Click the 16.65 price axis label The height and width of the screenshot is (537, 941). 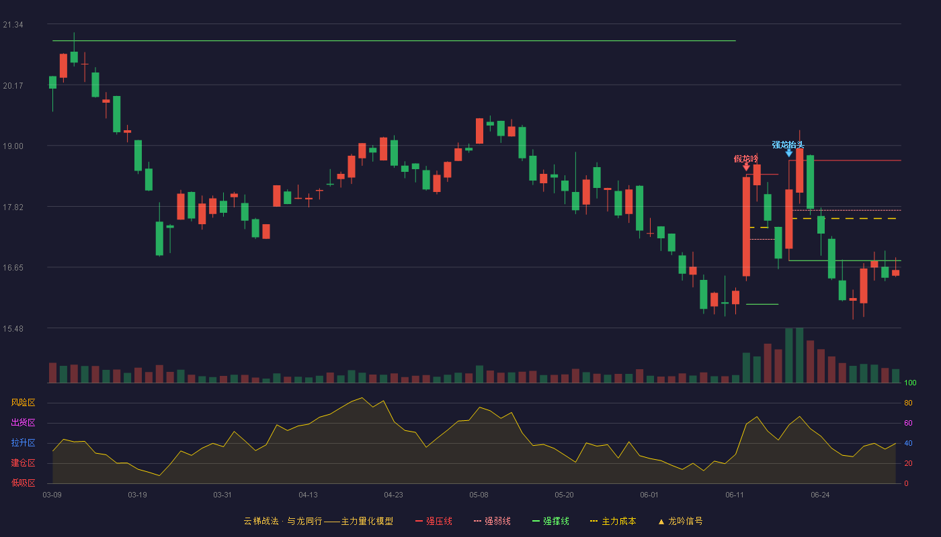(13, 268)
